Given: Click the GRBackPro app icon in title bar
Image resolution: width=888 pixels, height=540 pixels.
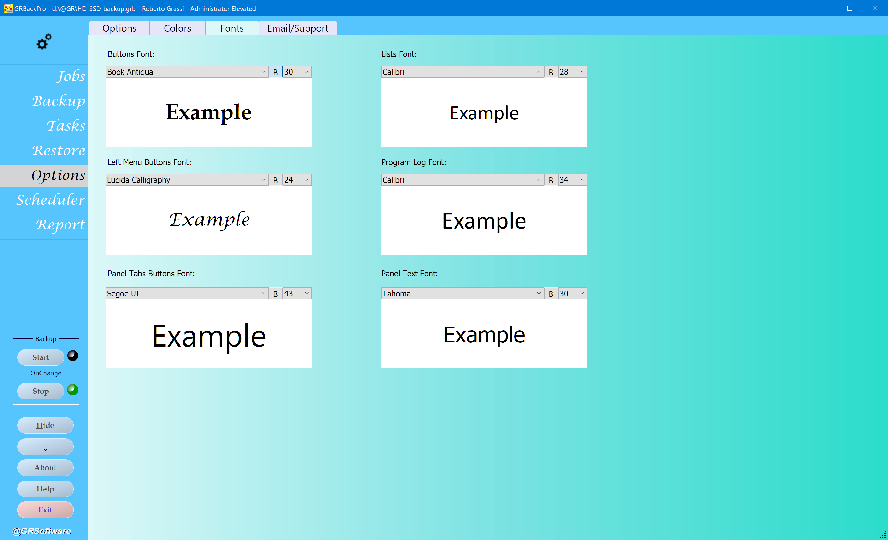Looking at the screenshot, I should click(x=8, y=8).
